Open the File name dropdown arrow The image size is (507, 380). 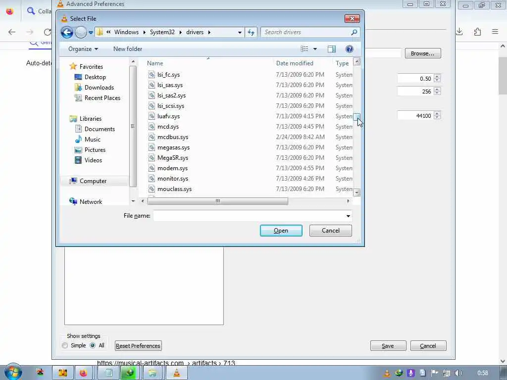[x=348, y=216]
